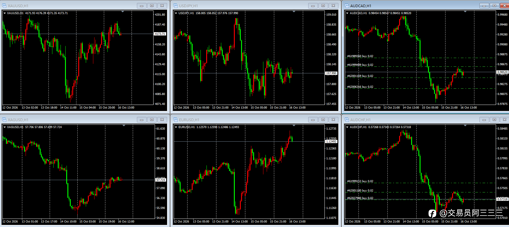Click the XAGUSD,H1 chart window icon
The image size is (509, 227).
(x=4, y=120)
